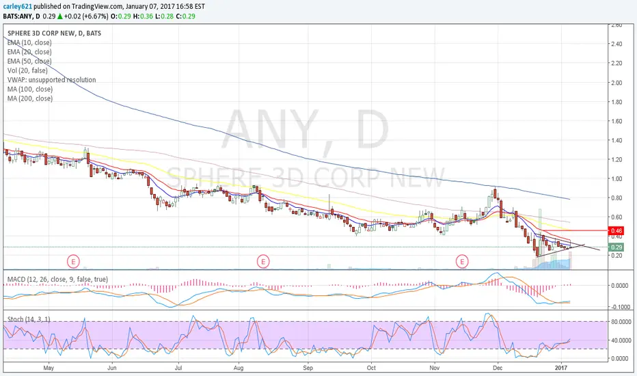Select the 'Vol (20, false)' indicator legend

coord(27,70)
